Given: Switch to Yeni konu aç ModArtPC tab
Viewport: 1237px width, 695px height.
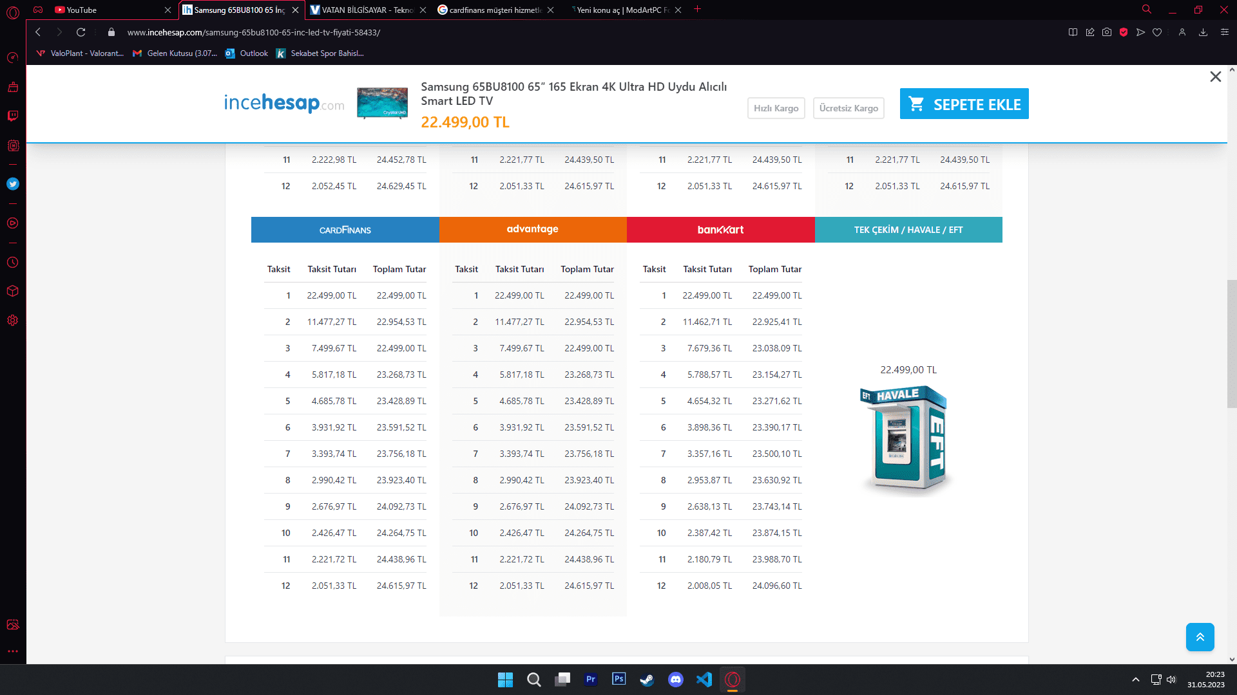Looking at the screenshot, I should click(622, 10).
